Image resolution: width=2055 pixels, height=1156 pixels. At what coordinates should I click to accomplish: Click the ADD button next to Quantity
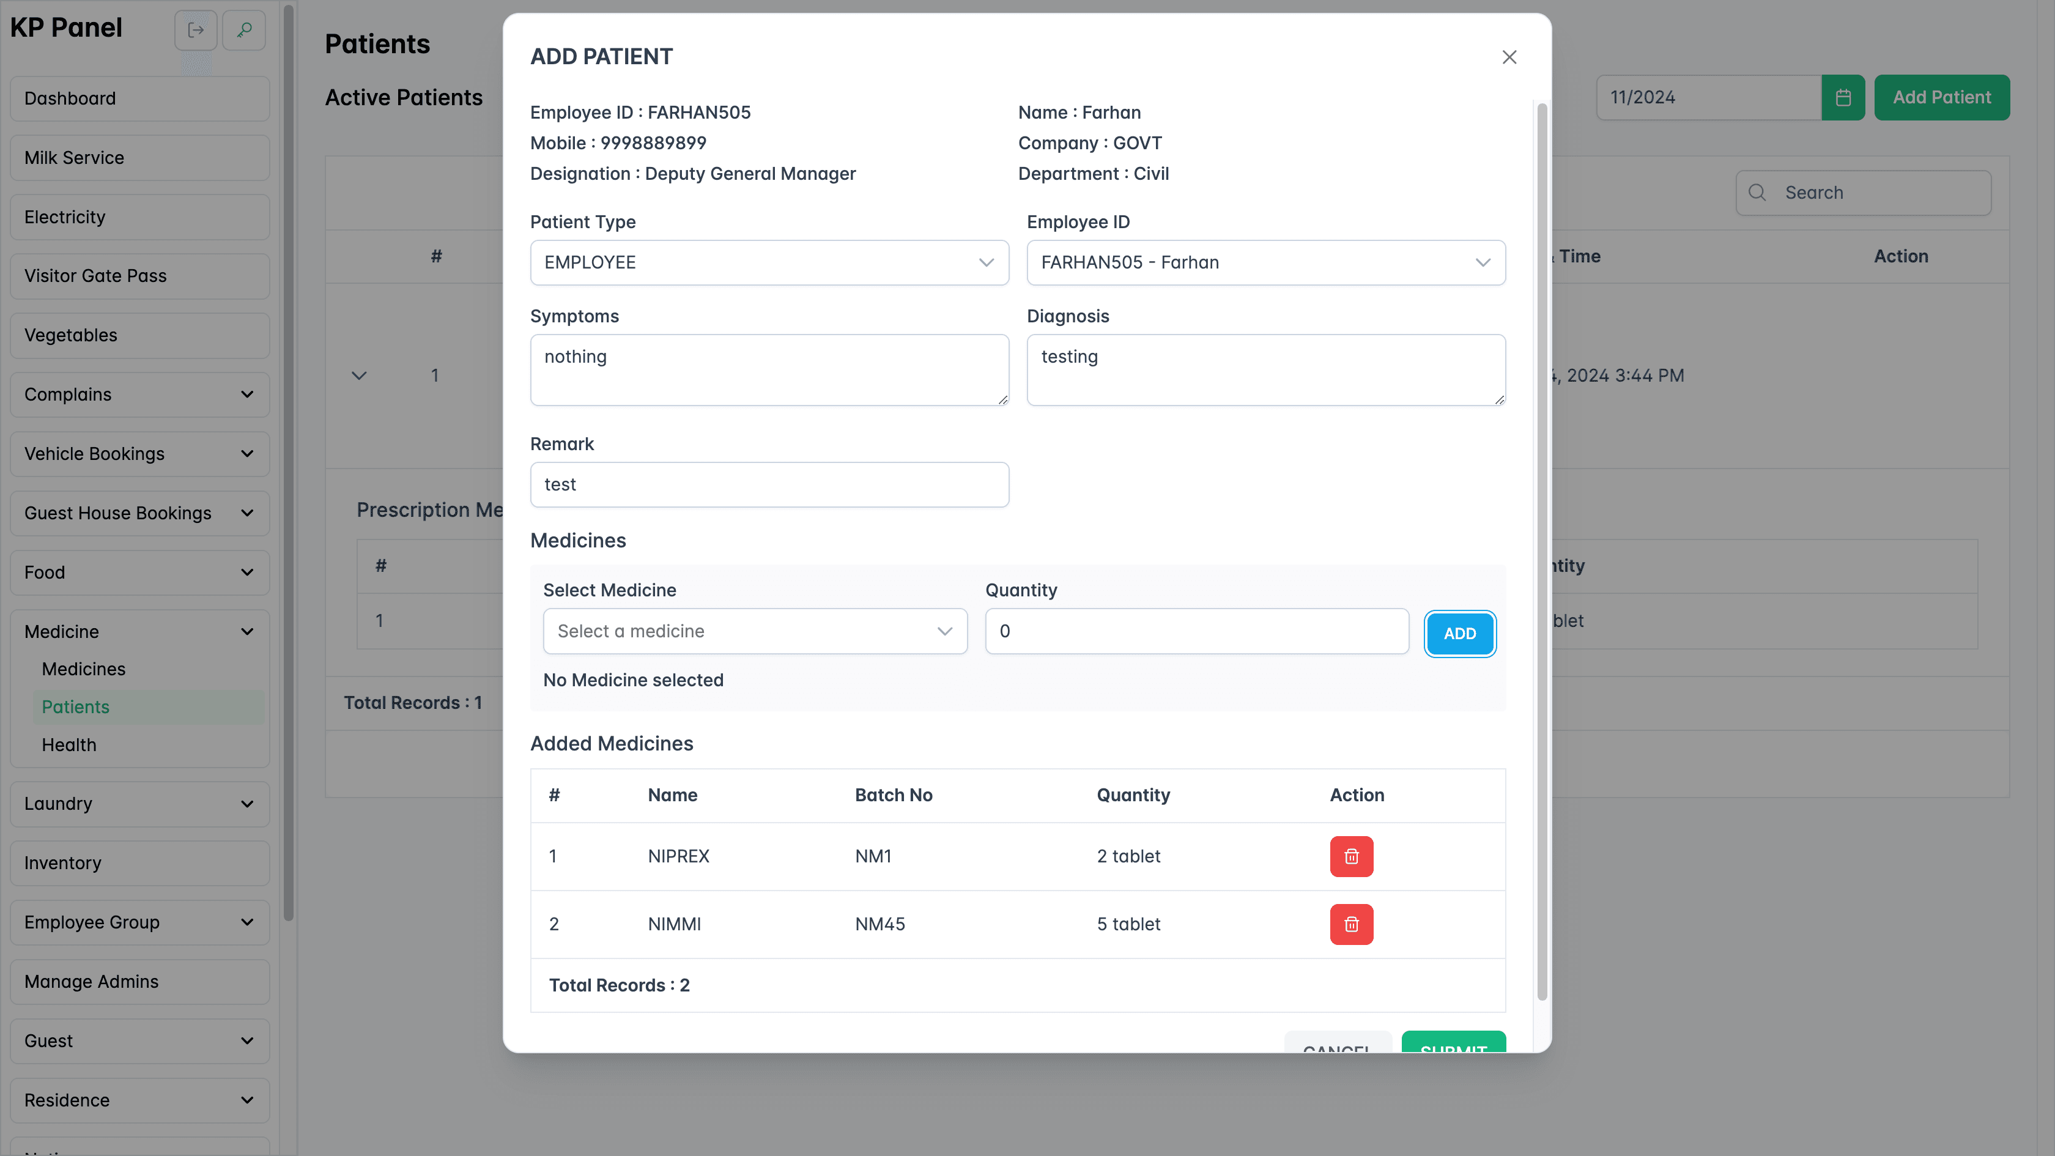(1460, 634)
